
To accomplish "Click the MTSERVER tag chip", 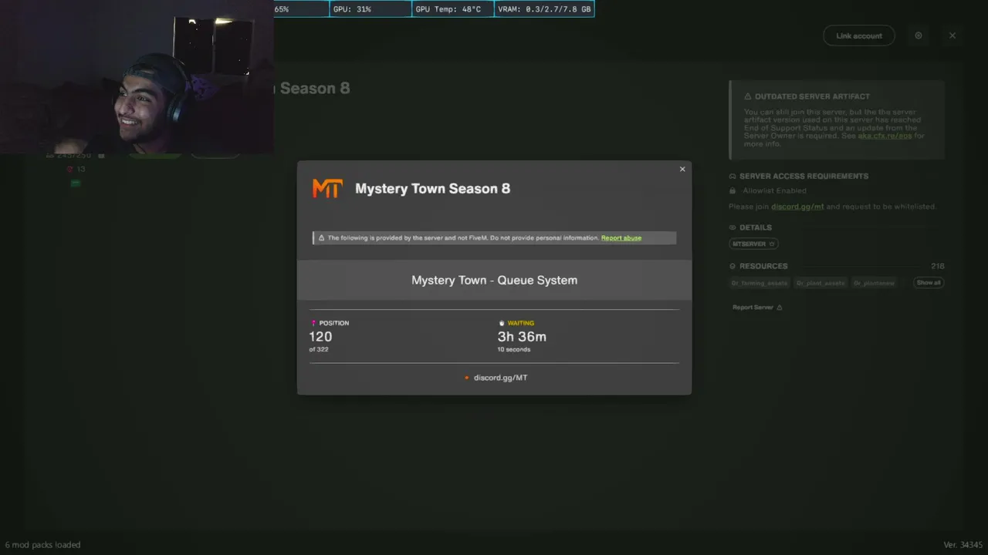I will pos(753,244).
